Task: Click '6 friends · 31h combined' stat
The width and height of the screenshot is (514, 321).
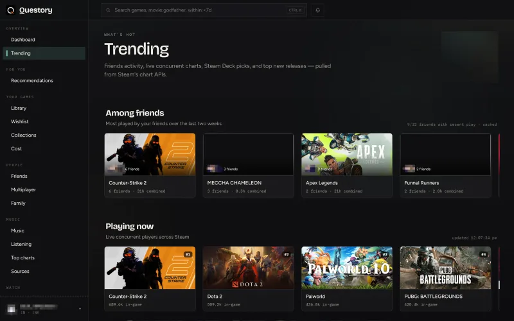Action: coord(137,191)
